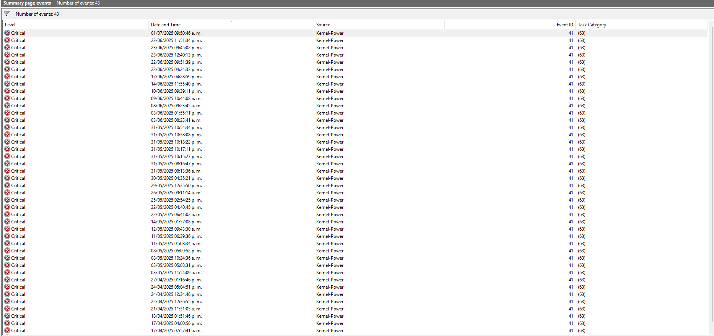
Task: Click the Critical icon for 27/04/2025 01:16:46 p. m.
Action: pyautogui.click(x=7, y=280)
